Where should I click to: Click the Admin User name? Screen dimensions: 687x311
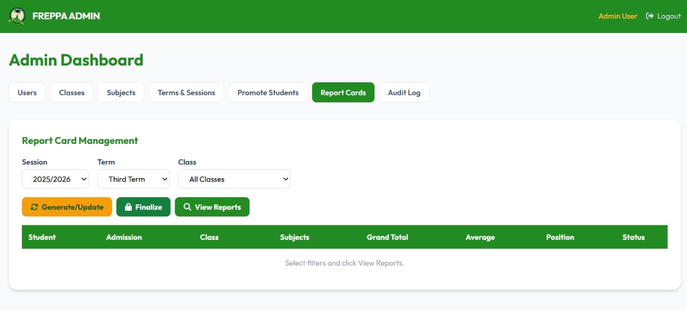tap(618, 16)
